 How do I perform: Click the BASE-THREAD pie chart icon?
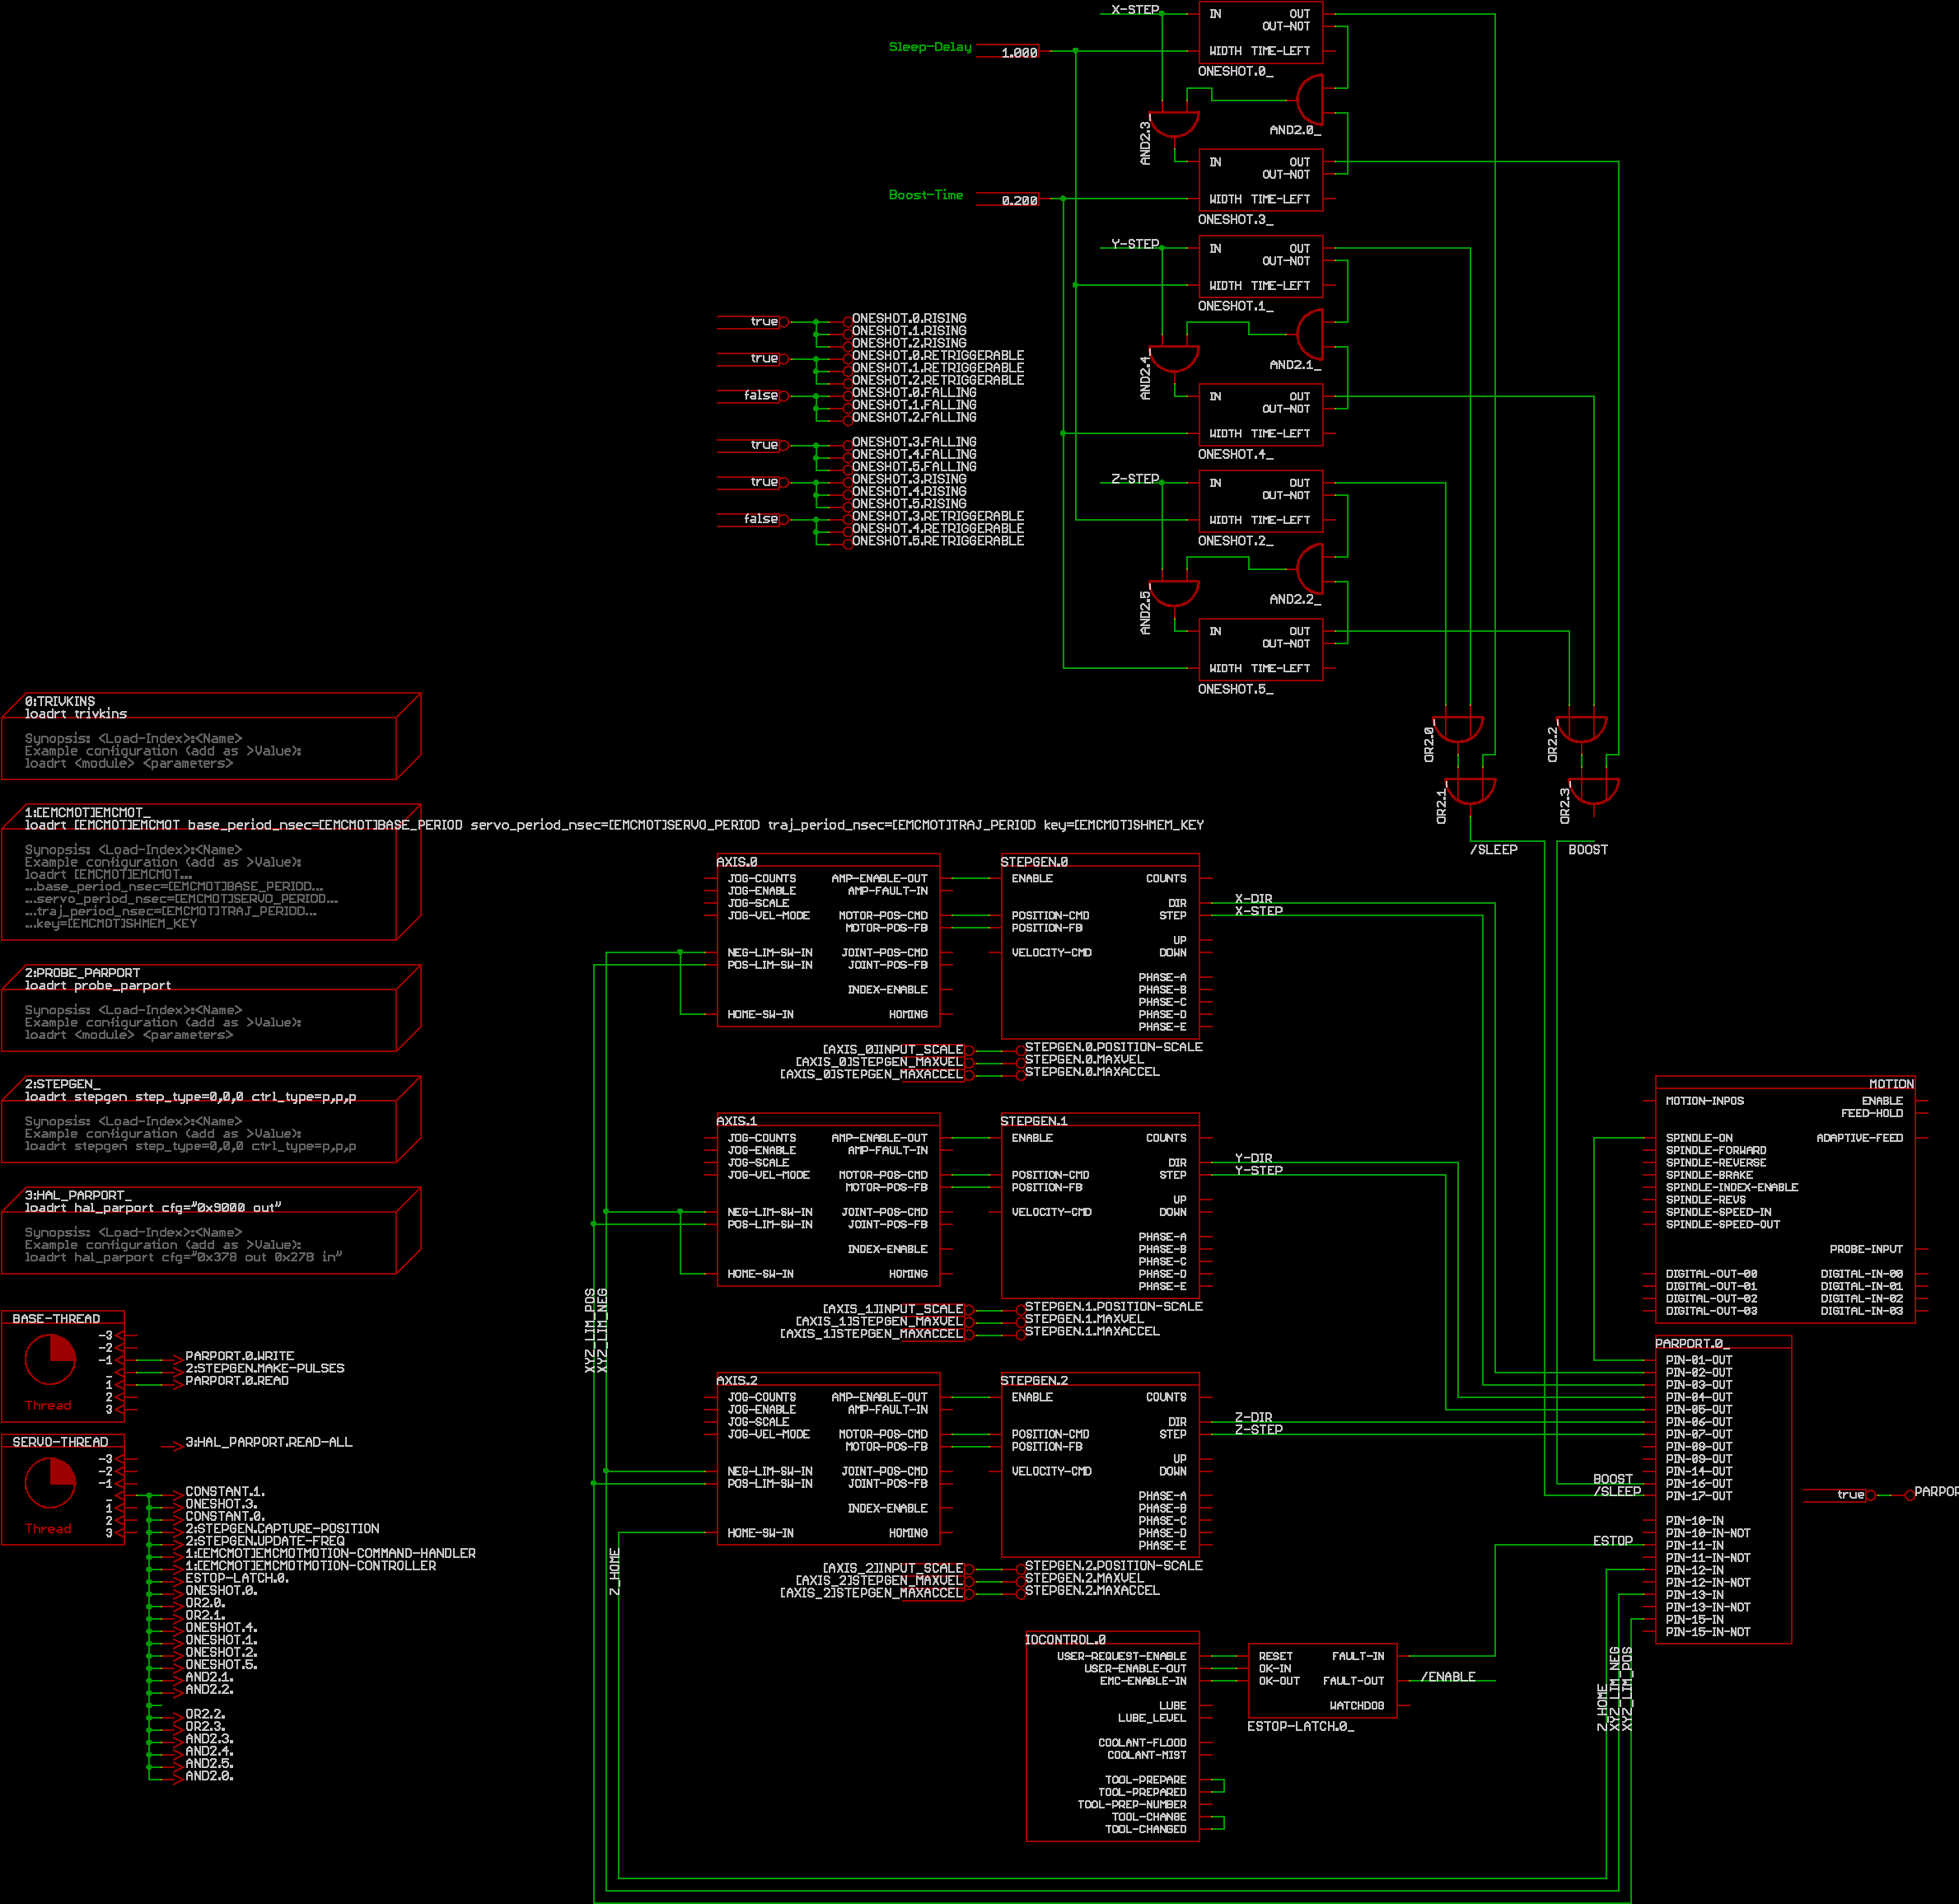click(x=50, y=1360)
